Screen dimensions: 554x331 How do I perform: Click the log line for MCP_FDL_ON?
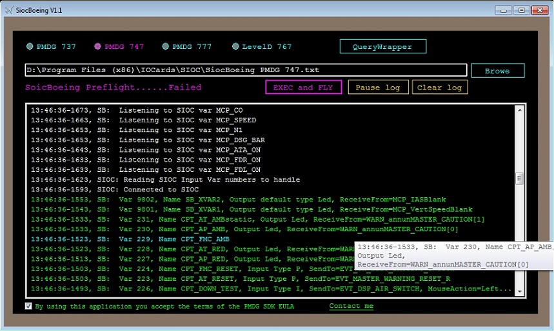click(146, 170)
